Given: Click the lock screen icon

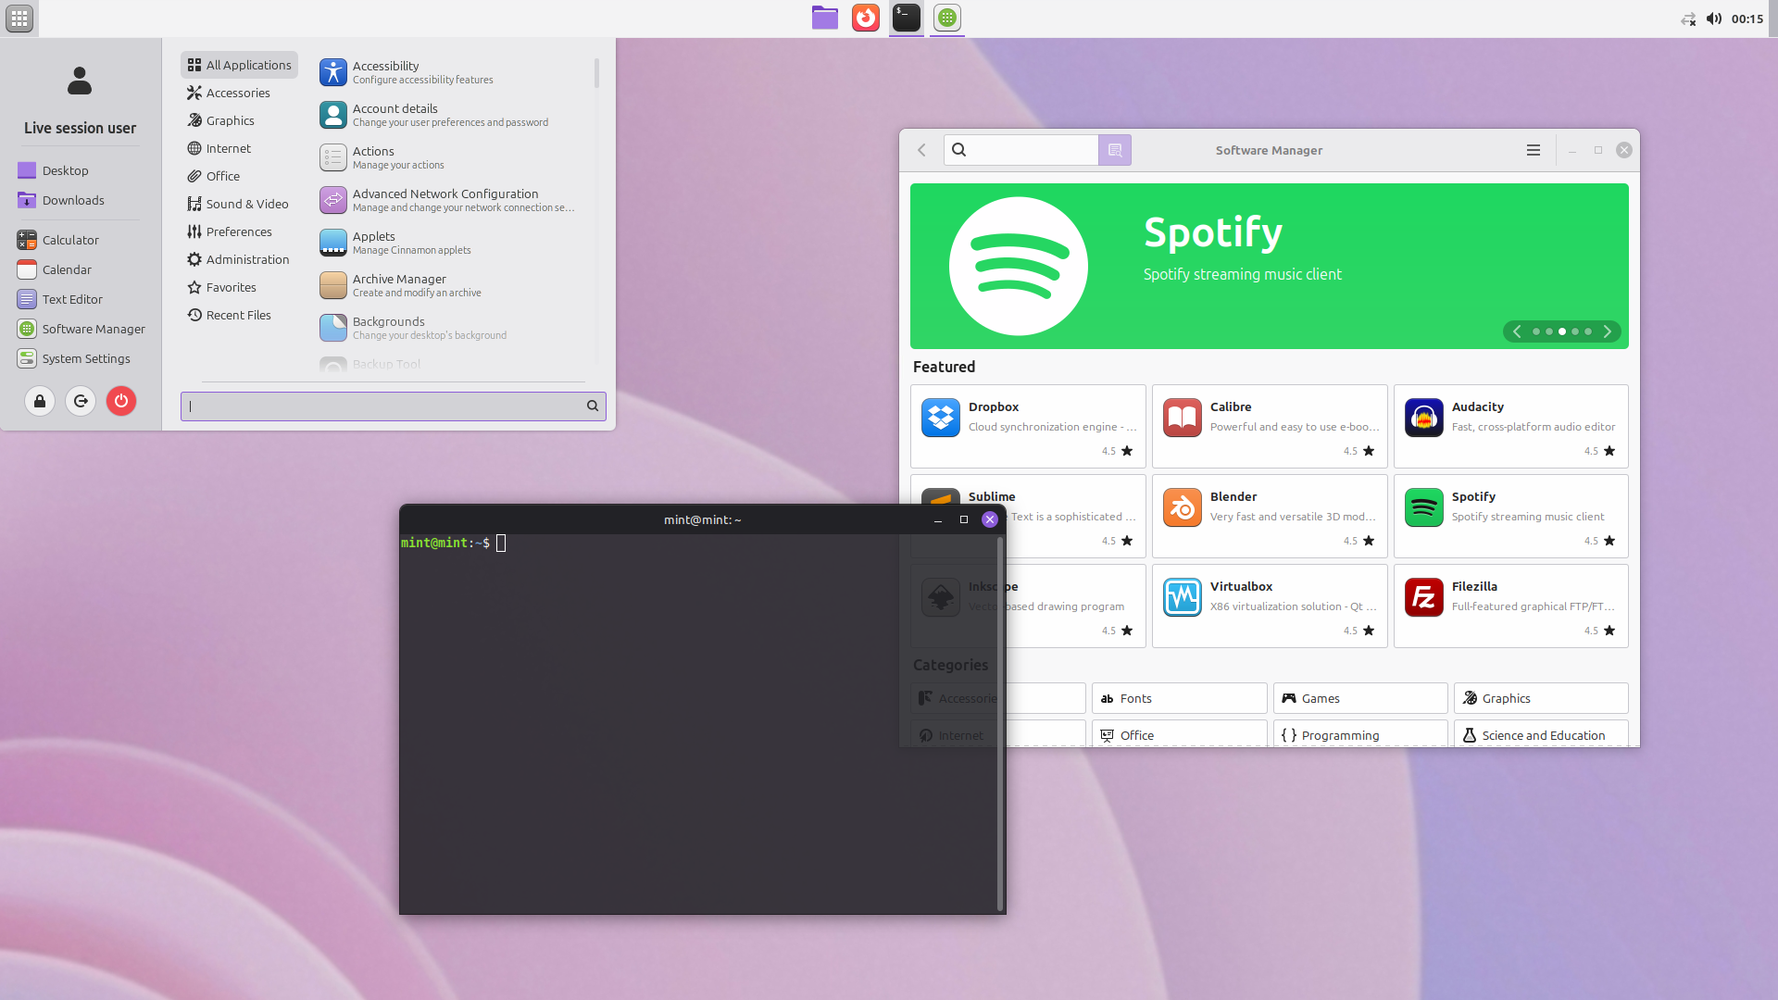Looking at the screenshot, I should pos(40,401).
